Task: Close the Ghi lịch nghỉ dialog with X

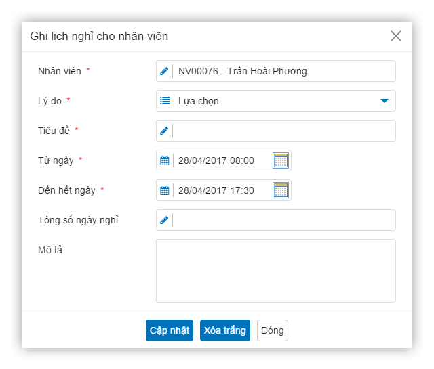Action: (x=396, y=36)
